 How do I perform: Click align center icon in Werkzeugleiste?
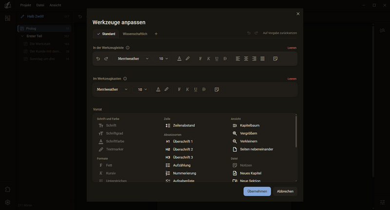246,59
